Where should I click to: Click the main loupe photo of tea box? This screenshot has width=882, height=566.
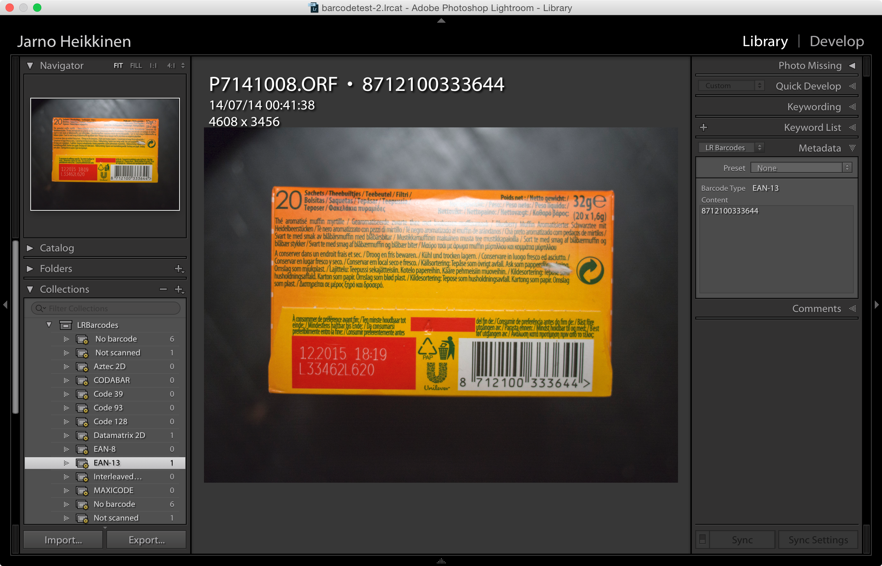pyautogui.click(x=441, y=305)
